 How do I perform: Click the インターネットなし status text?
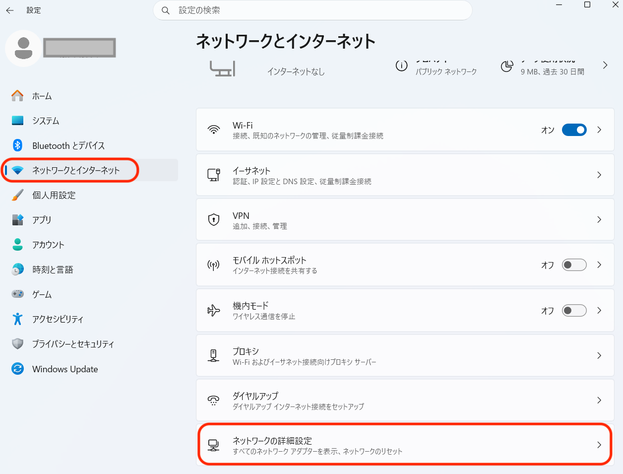296,72
